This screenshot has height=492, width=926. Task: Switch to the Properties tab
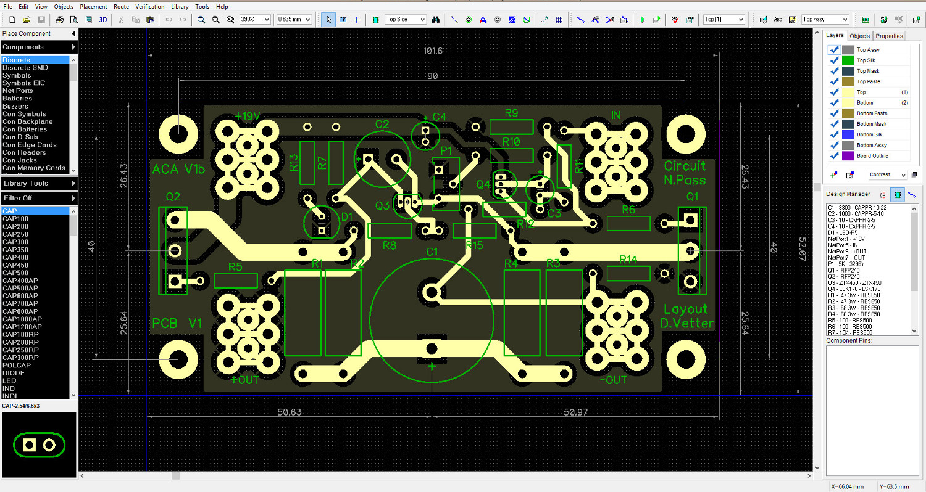coord(889,36)
